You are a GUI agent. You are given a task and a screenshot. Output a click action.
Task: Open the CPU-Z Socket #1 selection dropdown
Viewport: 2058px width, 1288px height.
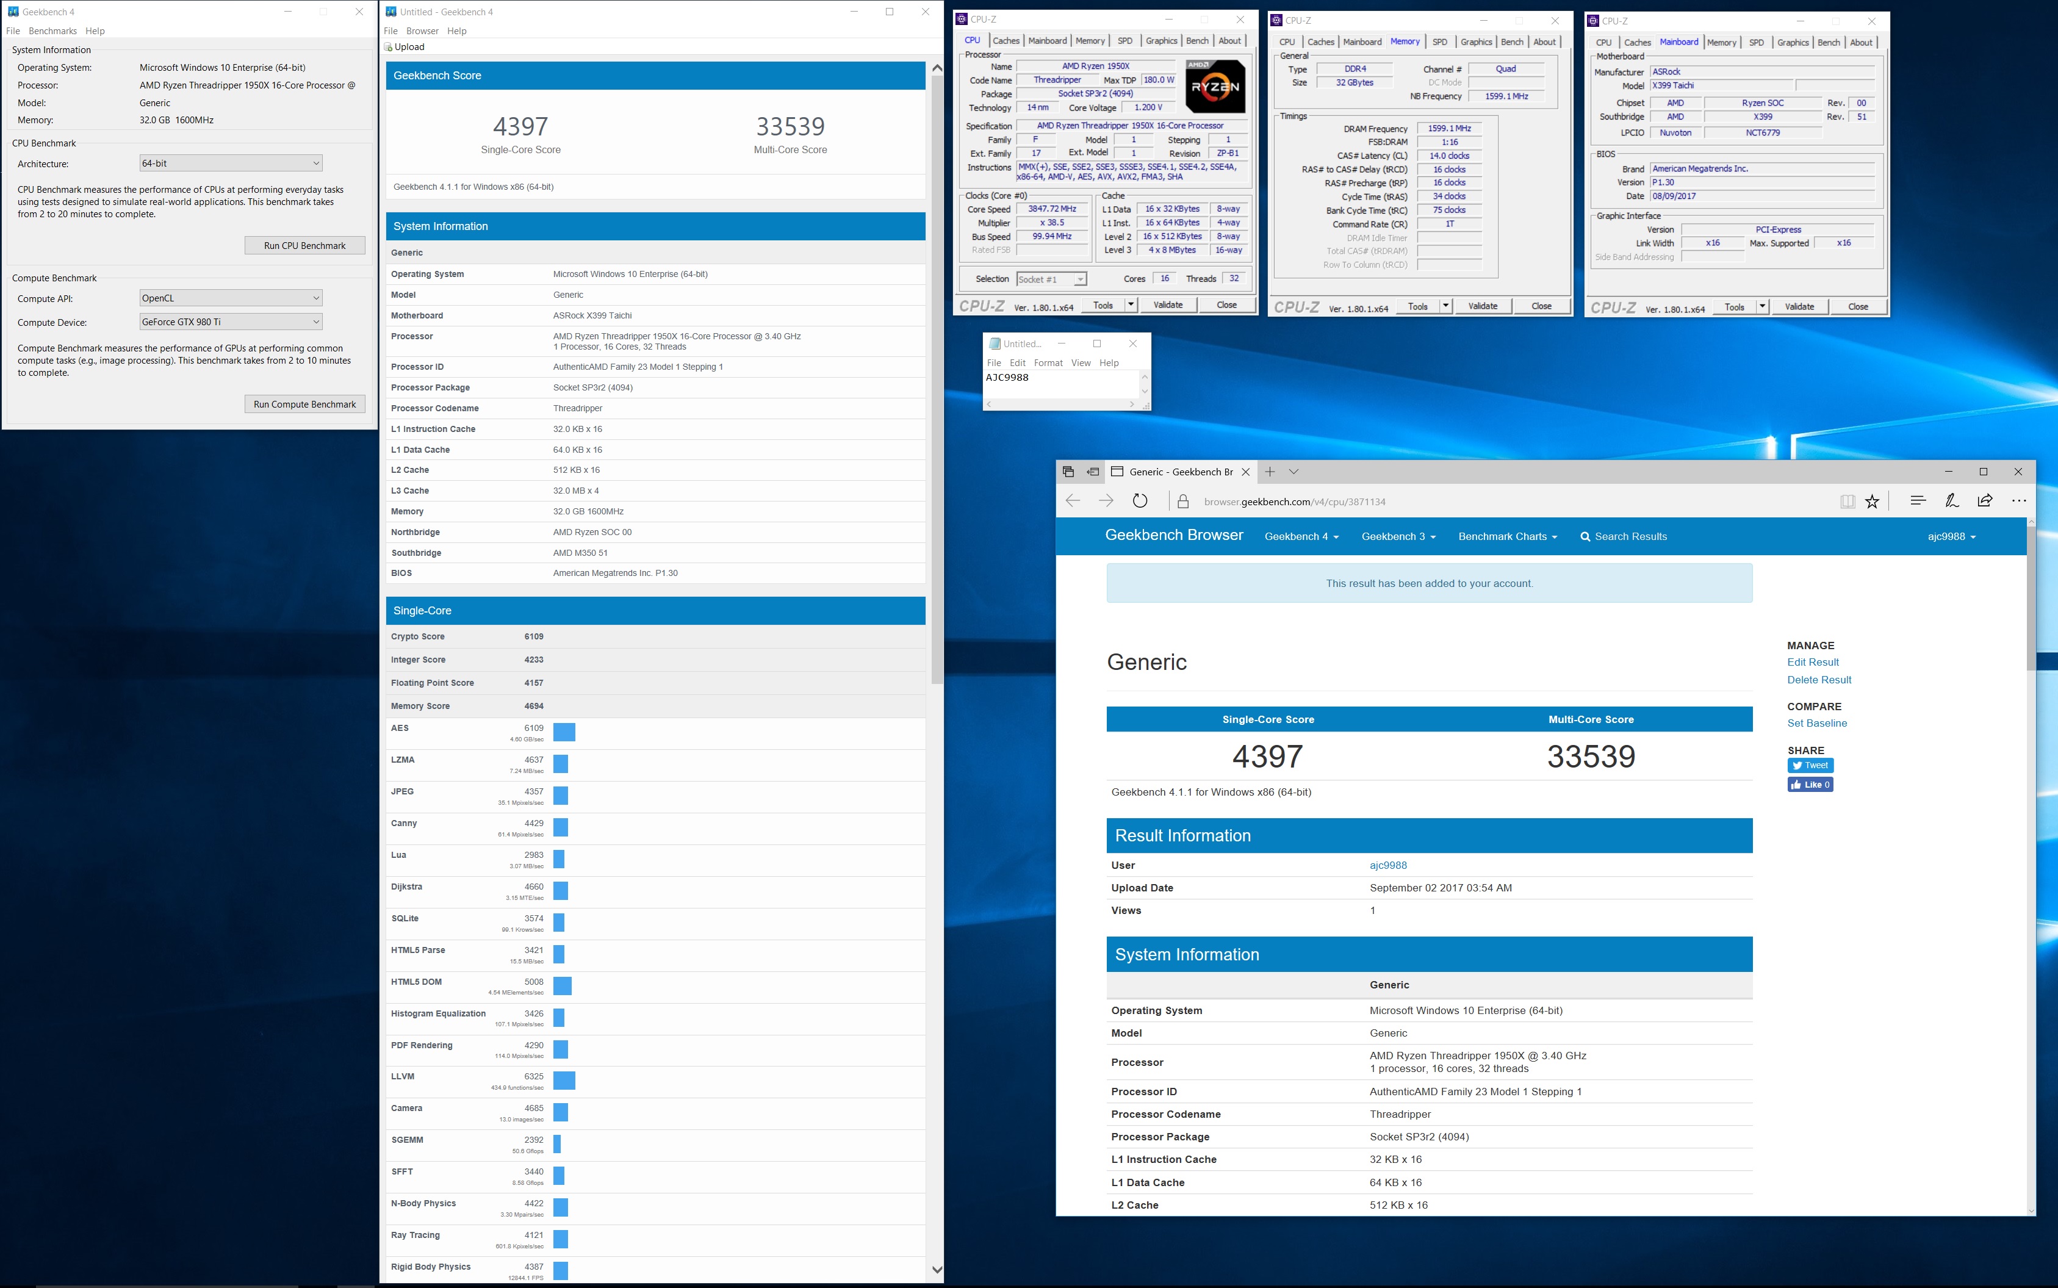pos(1052,279)
